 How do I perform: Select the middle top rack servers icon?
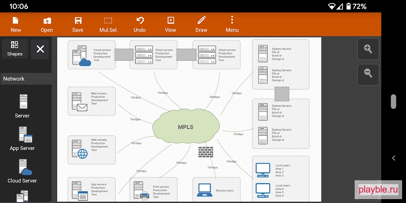pyautogui.click(x=144, y=55)
